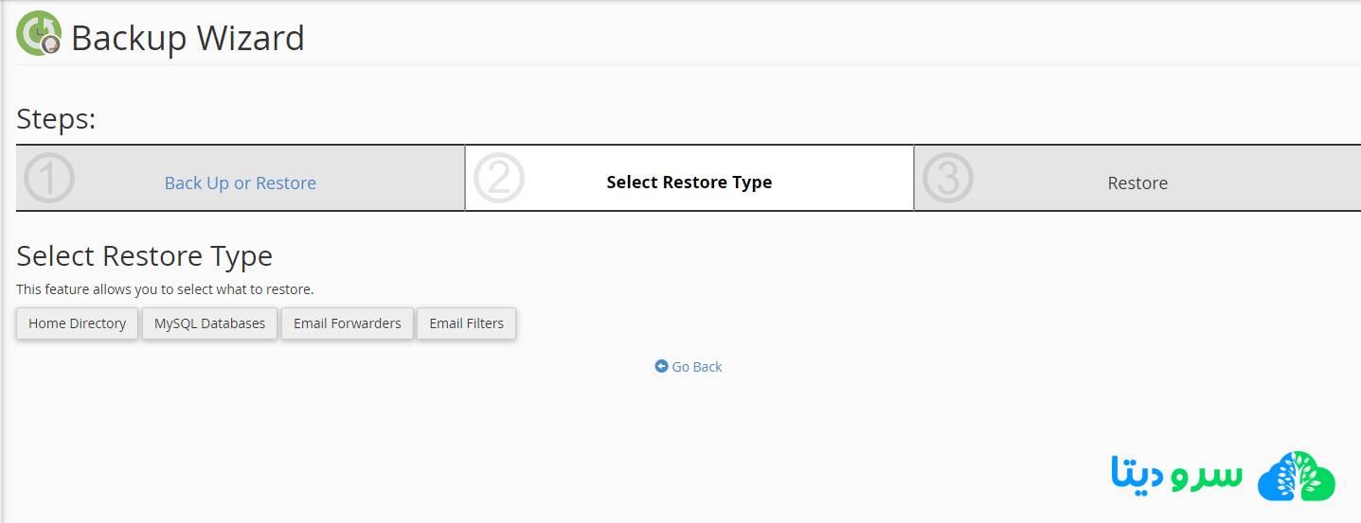Click the green and blue cloud tree logo
The image size is (1361, 523).
coord(1296,476)
